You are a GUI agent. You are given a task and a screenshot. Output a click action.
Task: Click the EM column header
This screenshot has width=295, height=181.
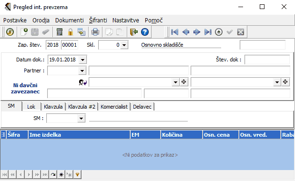(x=145, y=135)
